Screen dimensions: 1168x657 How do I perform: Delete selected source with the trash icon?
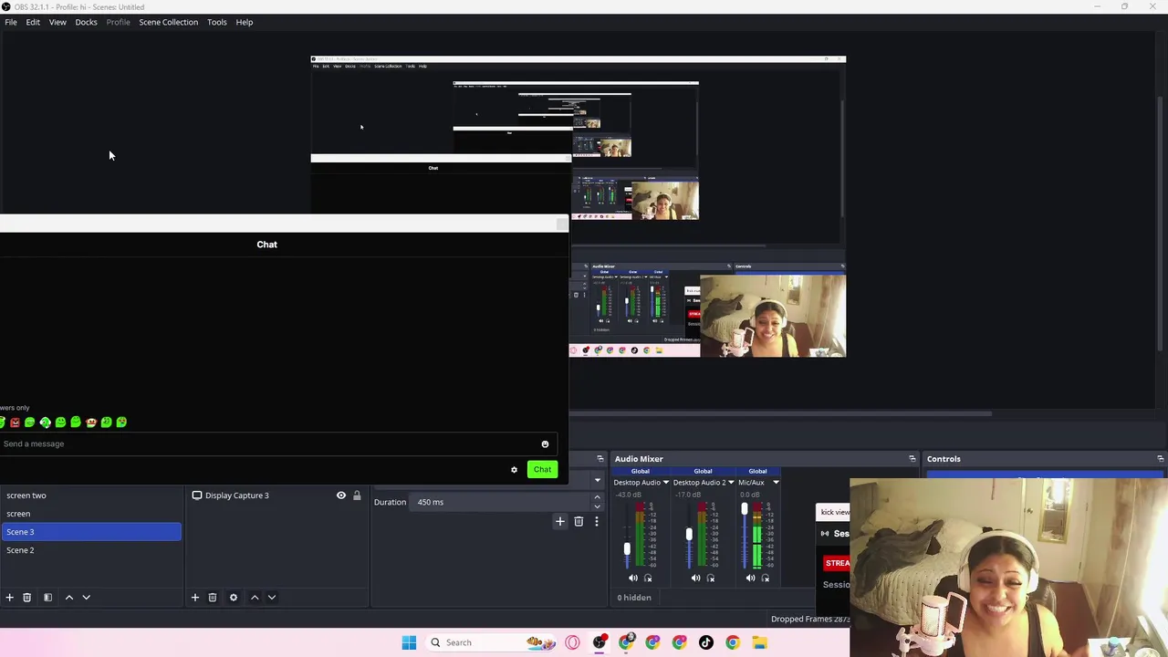coord(212,598)
